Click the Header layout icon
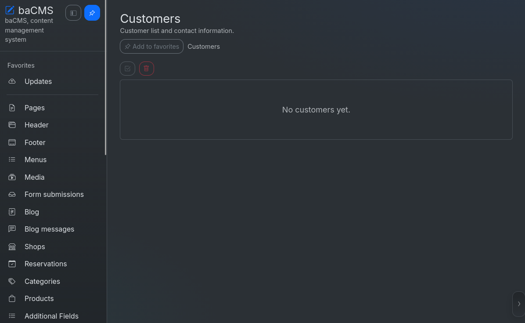 point(12,125)
